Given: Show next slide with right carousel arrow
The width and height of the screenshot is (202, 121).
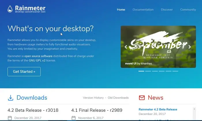Looking at the screenshot, I should click(x=190, y=47).
